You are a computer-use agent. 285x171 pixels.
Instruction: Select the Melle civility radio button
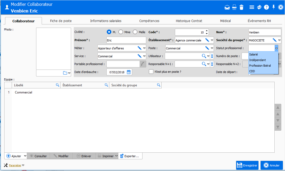pyautogui.click(x=135, y=32)
